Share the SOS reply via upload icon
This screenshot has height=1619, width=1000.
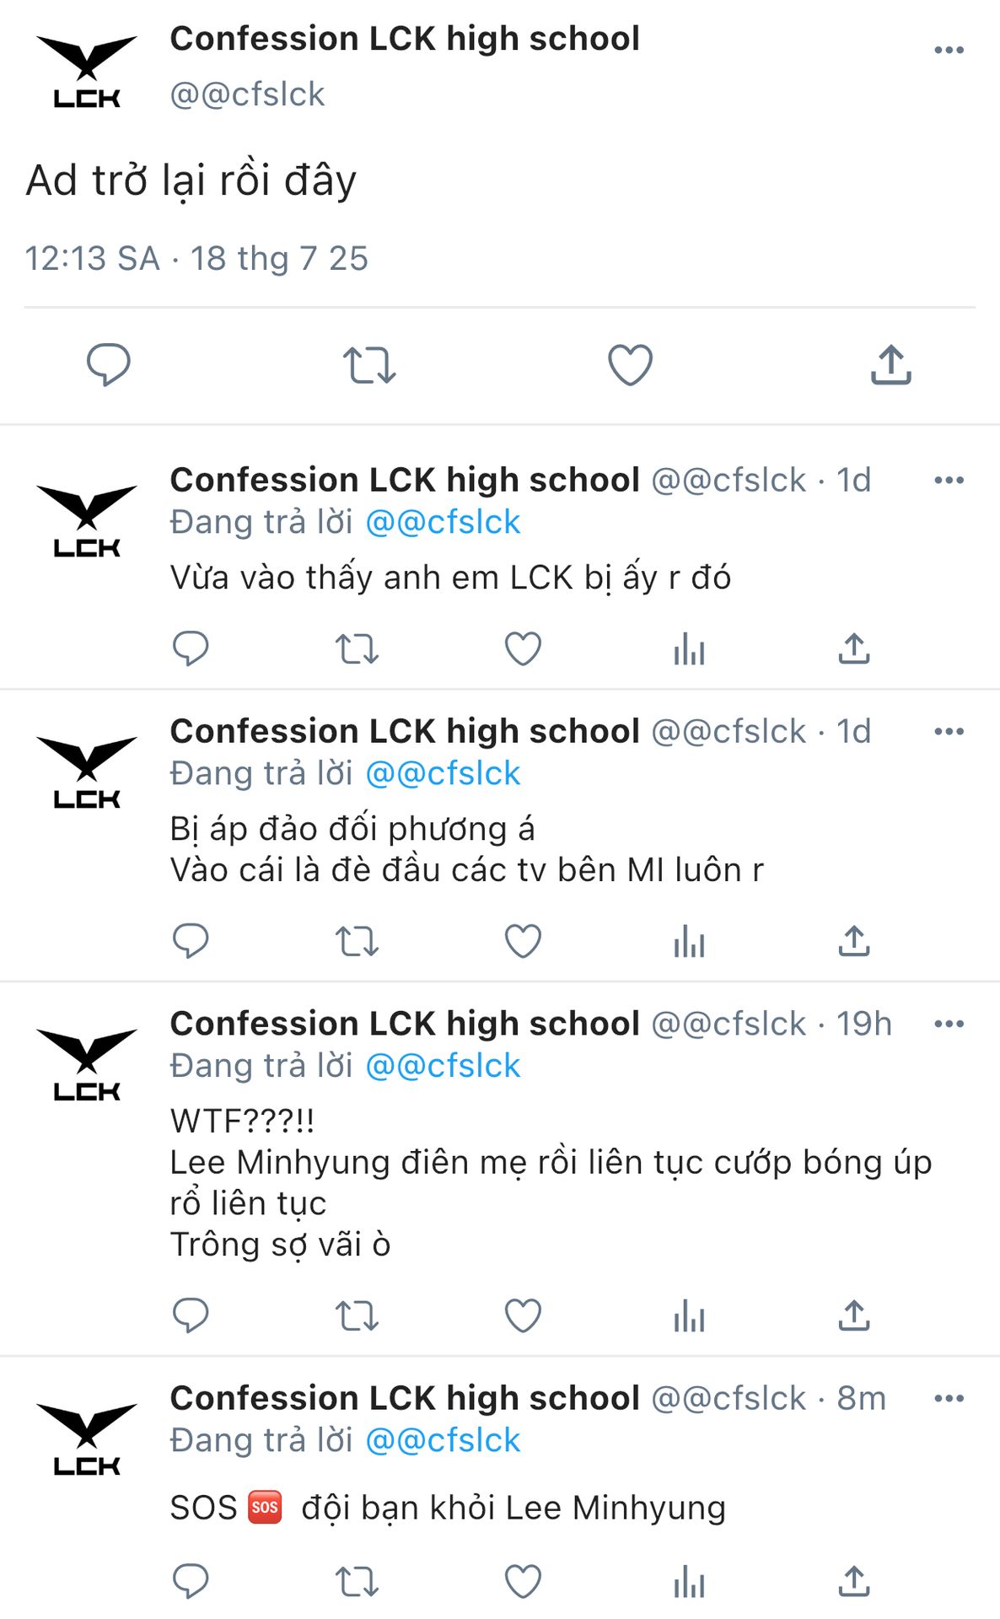pyautogui.click(x=853, y=1582)
